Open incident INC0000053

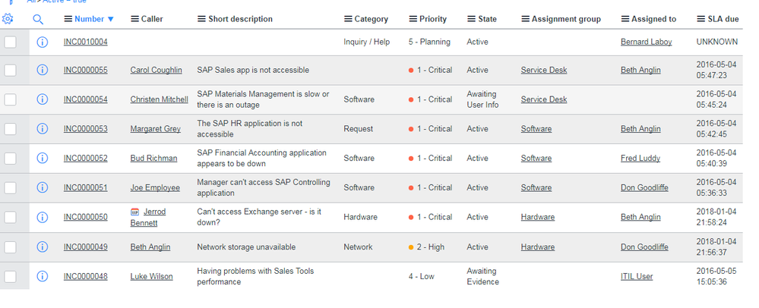point(86,129)
